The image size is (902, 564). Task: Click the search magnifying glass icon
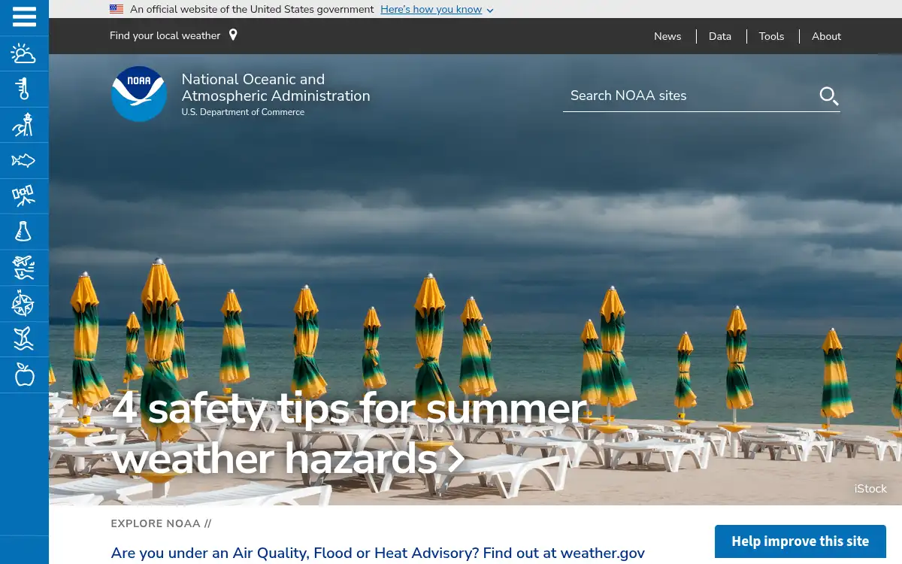(x=828, y=96)
